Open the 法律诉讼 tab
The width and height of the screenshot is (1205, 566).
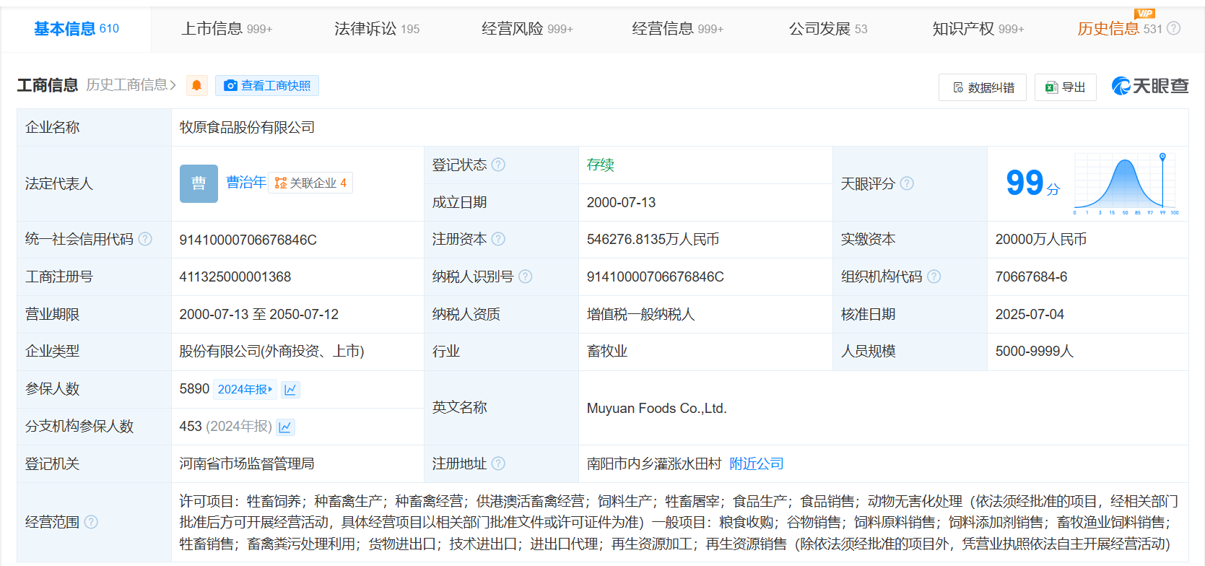[377, 29]
